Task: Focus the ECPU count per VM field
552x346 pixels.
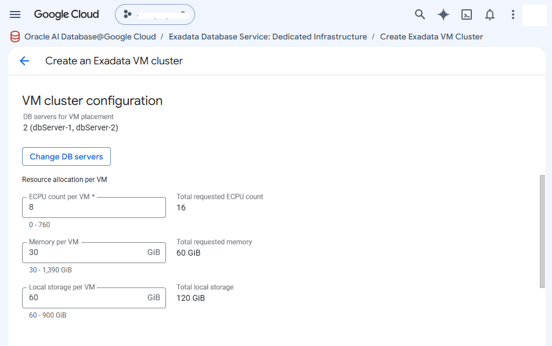Action: pyautogui.click(x=94, y=207)
